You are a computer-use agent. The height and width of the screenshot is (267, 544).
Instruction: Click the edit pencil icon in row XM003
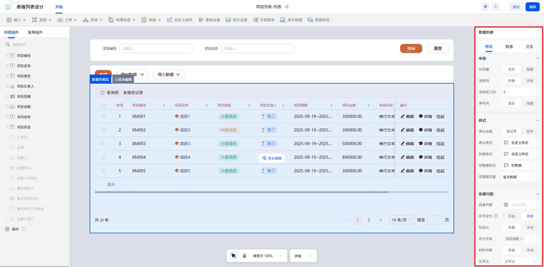(x=403, y=144)
